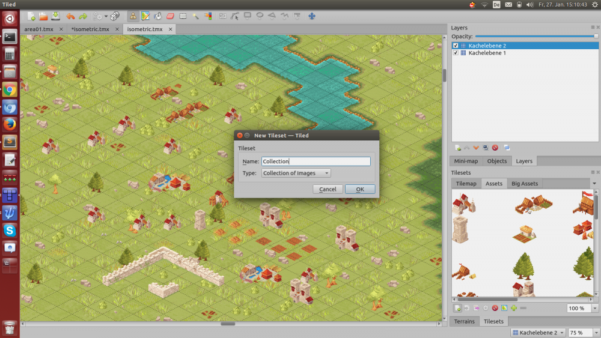Close the isometric.tmx active tab
The image size is (601, 338).
tap(171, 29)
